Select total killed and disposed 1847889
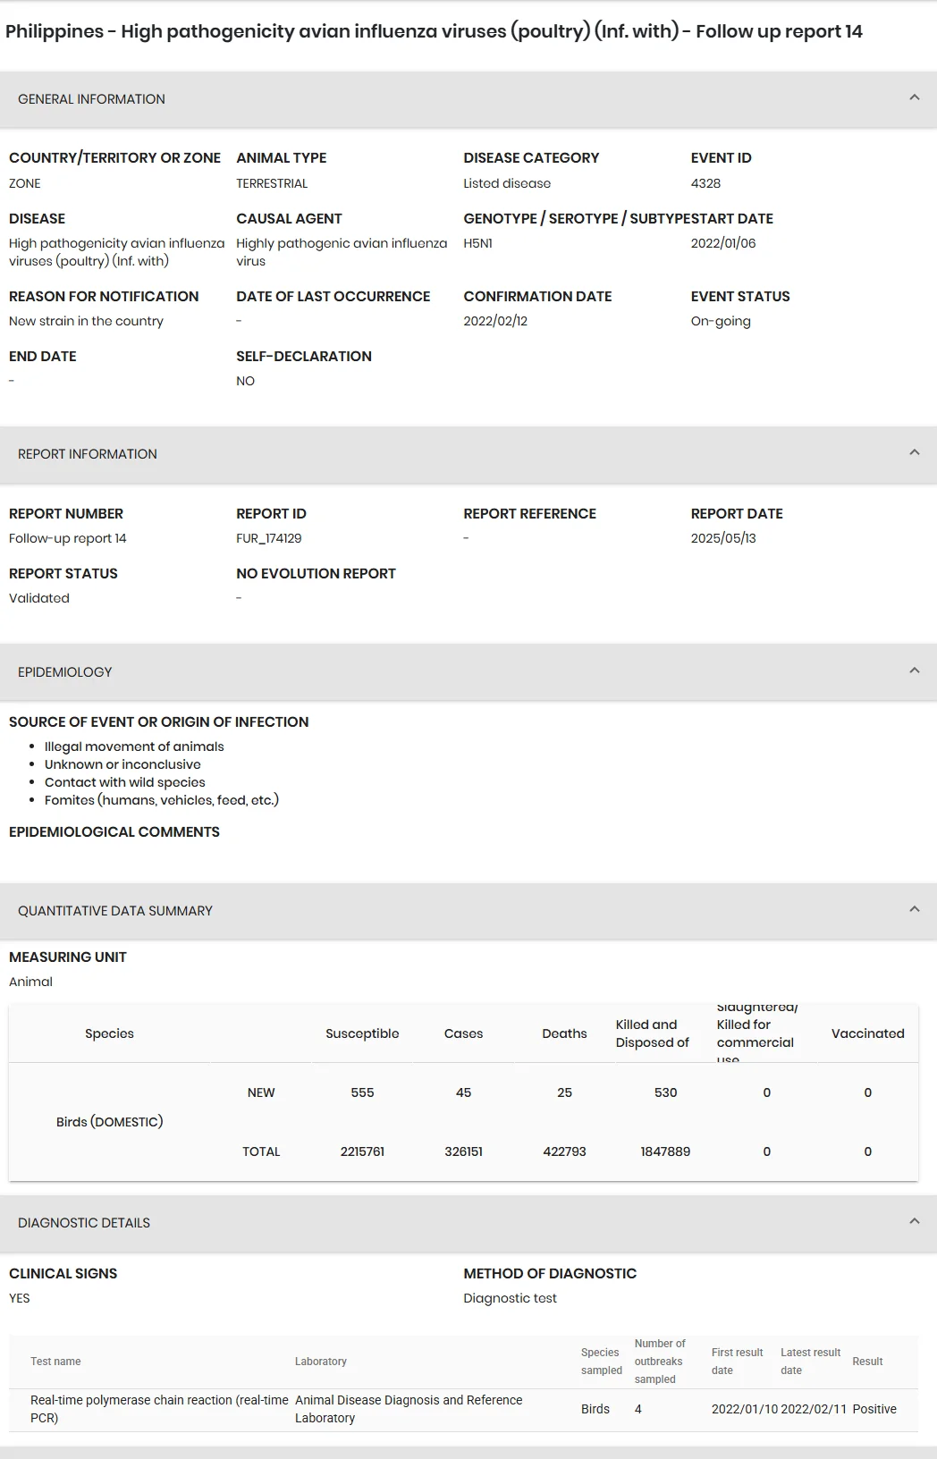The image size is (937, 1459). pos(665,1151)
